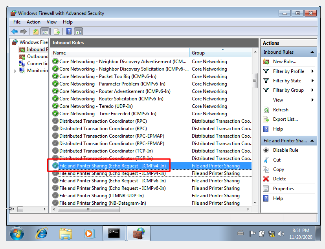
Task: Click the rules list scroll up arrow
Action: coord(255,52)
